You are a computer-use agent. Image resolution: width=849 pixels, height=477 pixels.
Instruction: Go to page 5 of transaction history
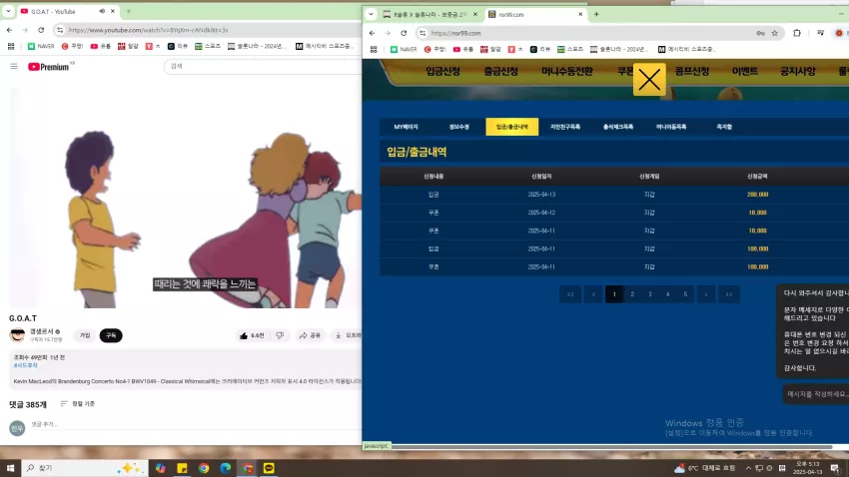pos(685,294)
